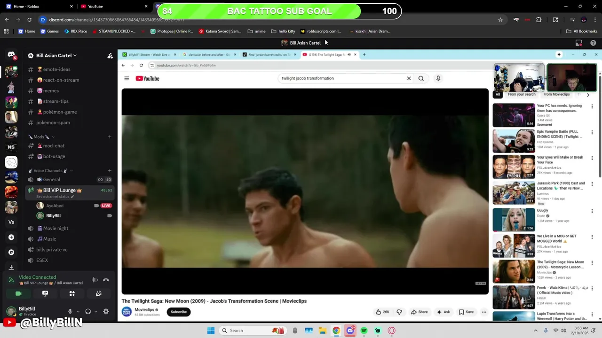Open YouTube hamburger guide menu
Screen dimensions: 602x338
127,78
